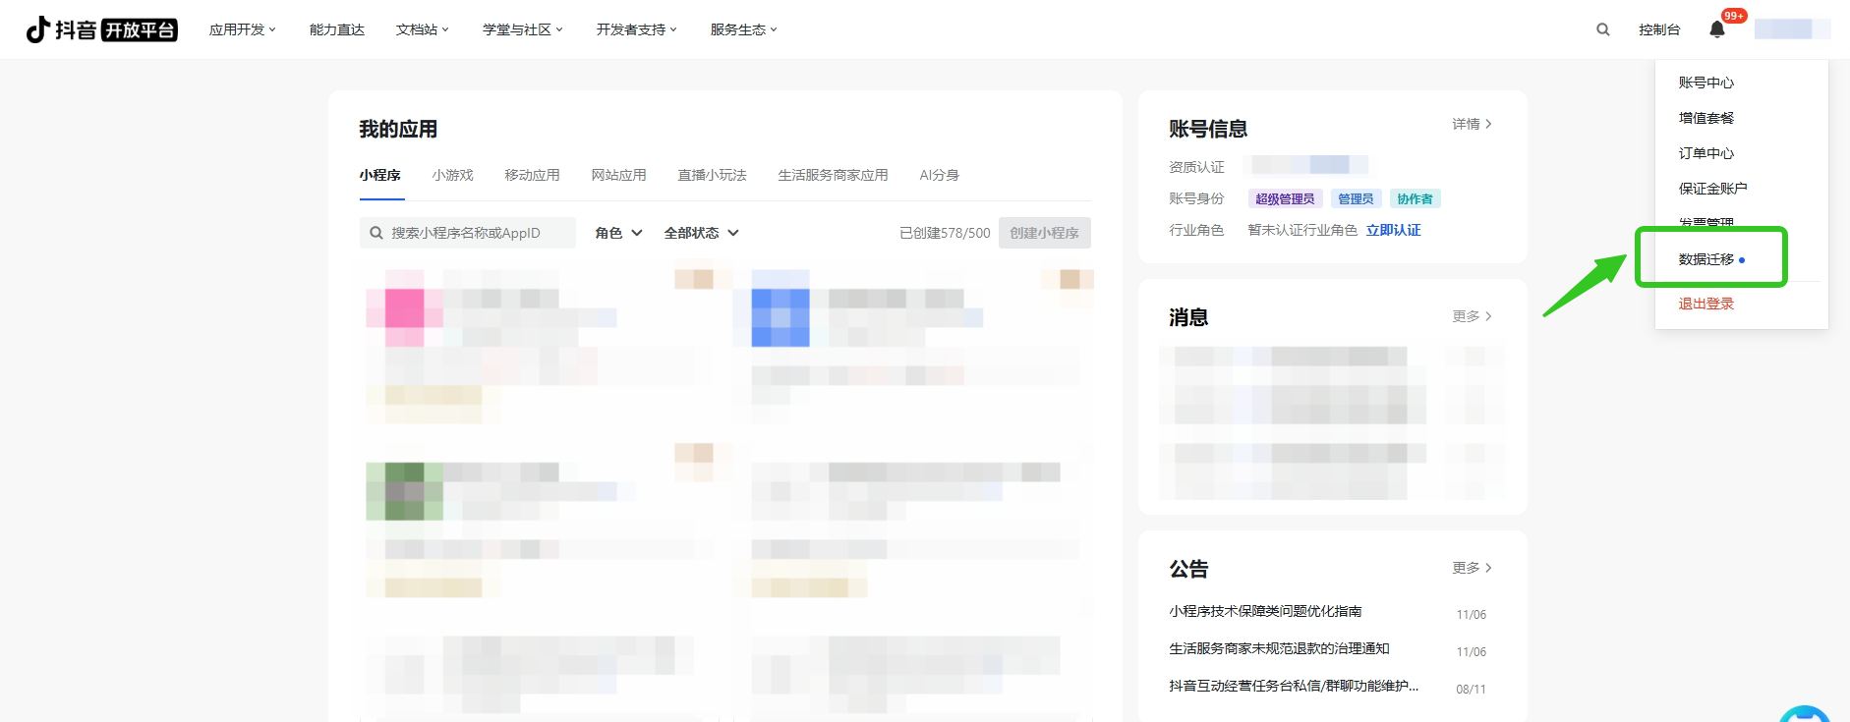Choose 退出登录 to log out
This screenshot has width=1850, height=722.
(1705, 304)
